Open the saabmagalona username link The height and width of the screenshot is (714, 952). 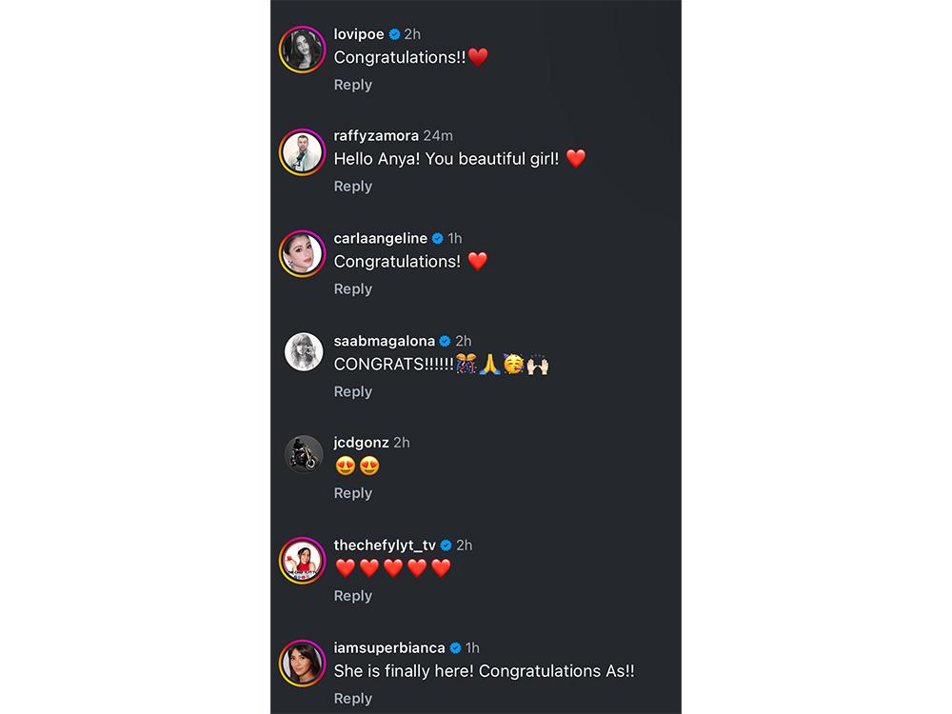(x=385, y=341)
